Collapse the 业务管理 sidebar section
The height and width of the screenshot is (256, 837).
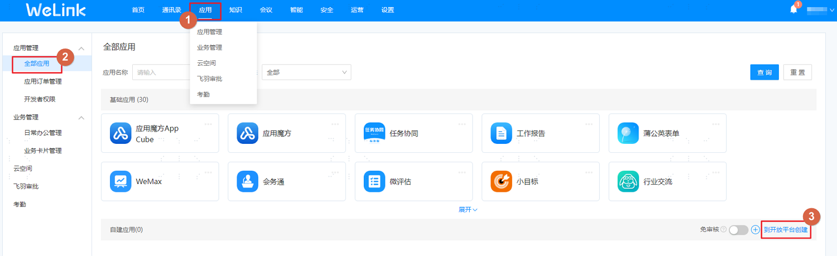(x=81, y=118)
